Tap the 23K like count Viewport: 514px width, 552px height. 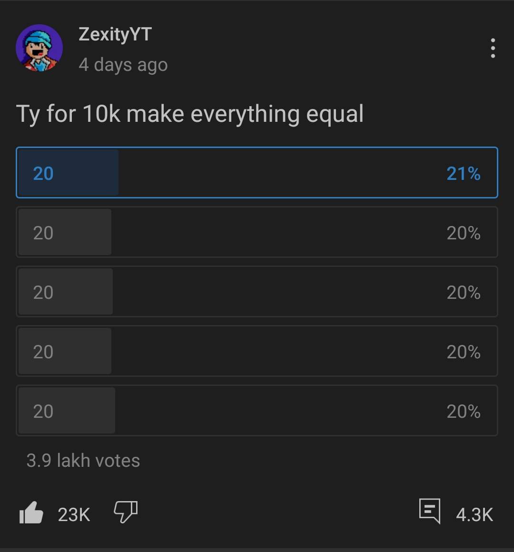(74, 515)
